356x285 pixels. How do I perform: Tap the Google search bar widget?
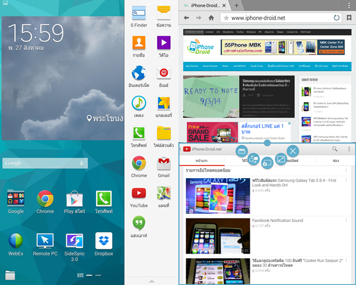(x=45, y=163)
